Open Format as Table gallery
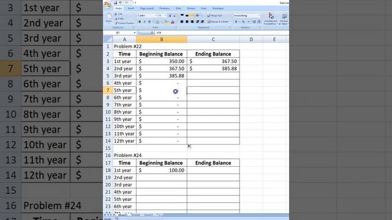 (284, 19)
